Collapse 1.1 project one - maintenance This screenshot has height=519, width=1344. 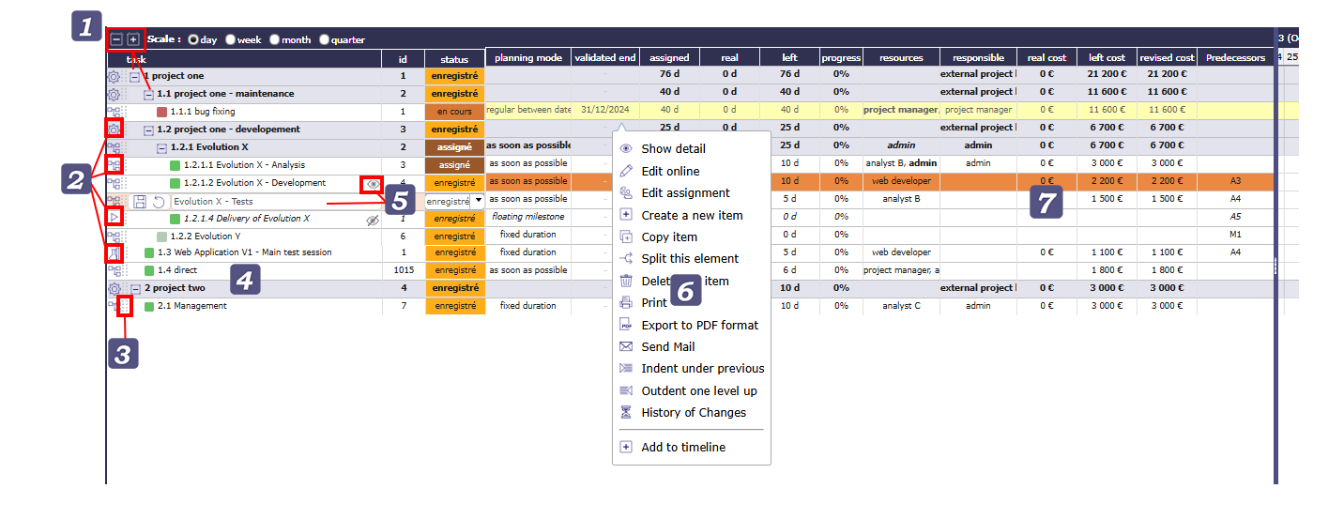pos(148,94)
